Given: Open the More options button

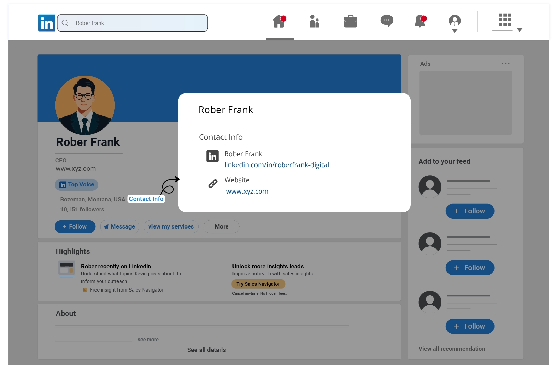Looking at the screenshot, I should tap(222, 227).
